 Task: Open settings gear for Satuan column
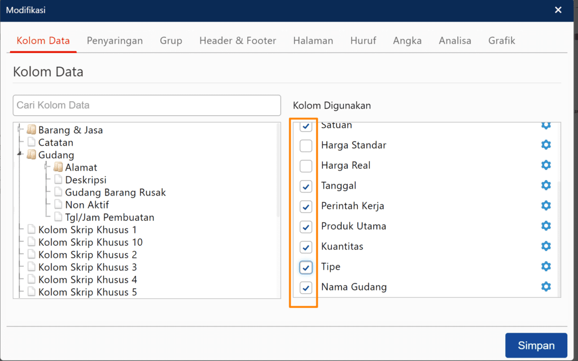(x=546, y=125)
